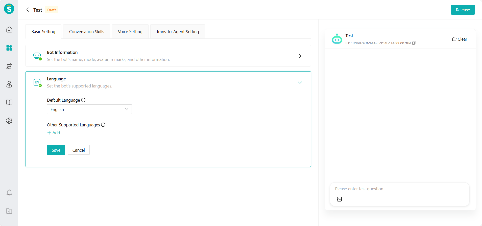Open the Default Language dropdown
Viewport: 482px width, 226px height.
(x=89, y=109)
